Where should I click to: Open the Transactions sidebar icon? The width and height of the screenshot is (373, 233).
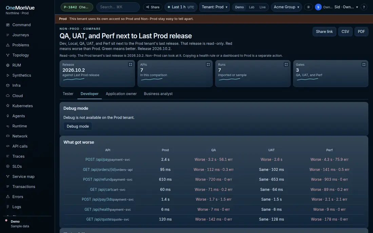pyautogui.click(x=7, y=187)
